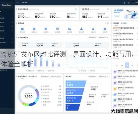The width and height of the screenshot is (138, 114).
Task: Toggle first line chart legend series
Action: [x=83, y=71]
